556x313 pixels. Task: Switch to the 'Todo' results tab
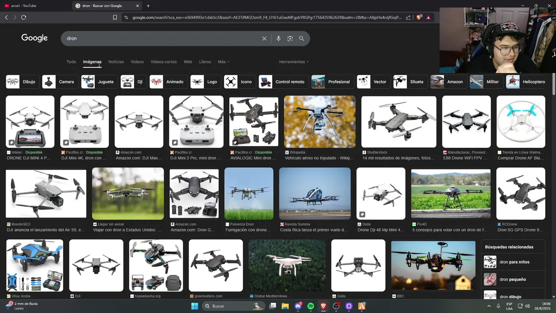tap(71, 62)
